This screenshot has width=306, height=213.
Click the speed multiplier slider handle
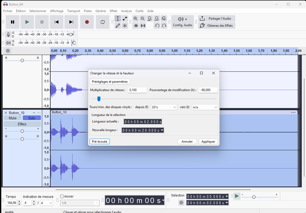tap(99, 99)
